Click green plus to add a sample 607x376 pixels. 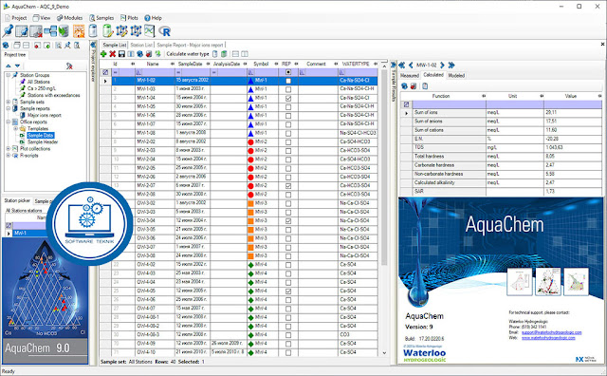[x=103, y=54]
